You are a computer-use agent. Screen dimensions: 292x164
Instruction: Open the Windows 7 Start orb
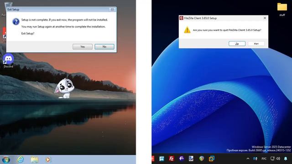pos(6,159)
